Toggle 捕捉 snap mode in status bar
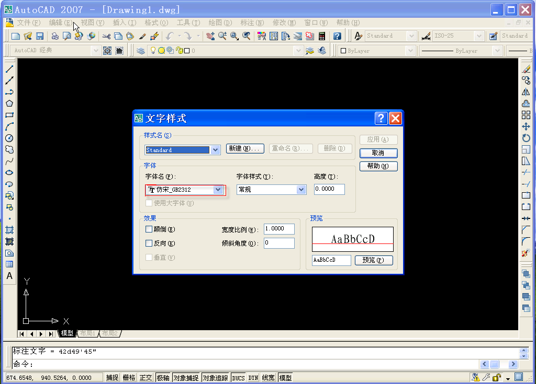The image size is (536, 384). [x=112, y=378]
